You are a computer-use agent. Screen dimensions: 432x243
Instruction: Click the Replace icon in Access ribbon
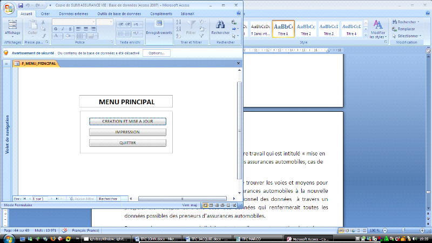click(x=234, y=22)
